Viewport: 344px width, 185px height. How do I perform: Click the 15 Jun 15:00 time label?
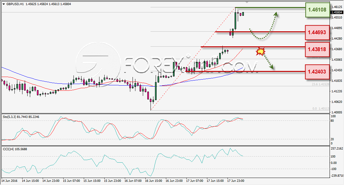click(x=92, y=181)
